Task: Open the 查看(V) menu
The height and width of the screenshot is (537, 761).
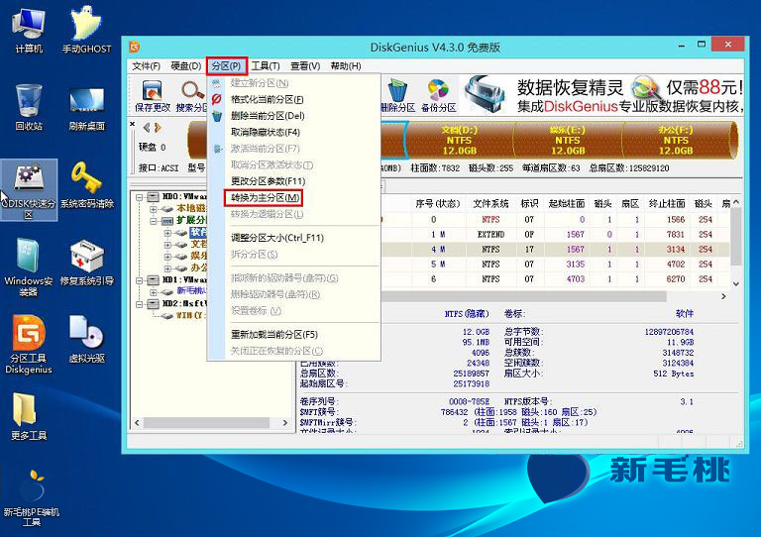Action: 305,66
